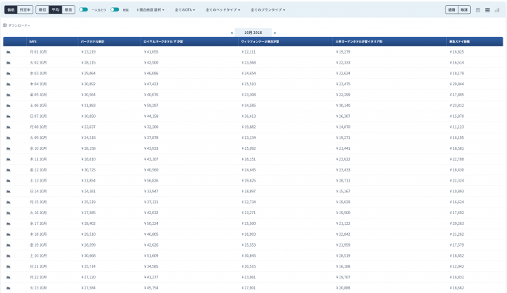507x293 pixels.
Task: Open the 全てのOTA dropdown
Action: [185, 10]
